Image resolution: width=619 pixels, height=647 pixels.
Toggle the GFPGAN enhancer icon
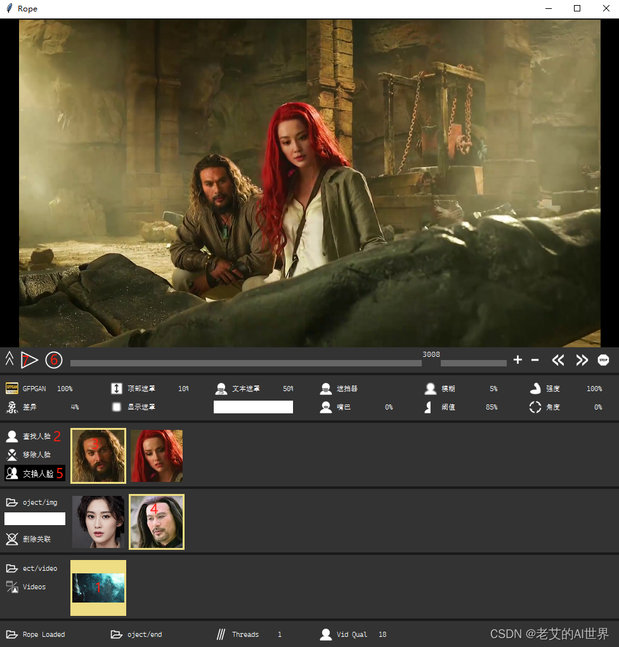tap(12, 388)
